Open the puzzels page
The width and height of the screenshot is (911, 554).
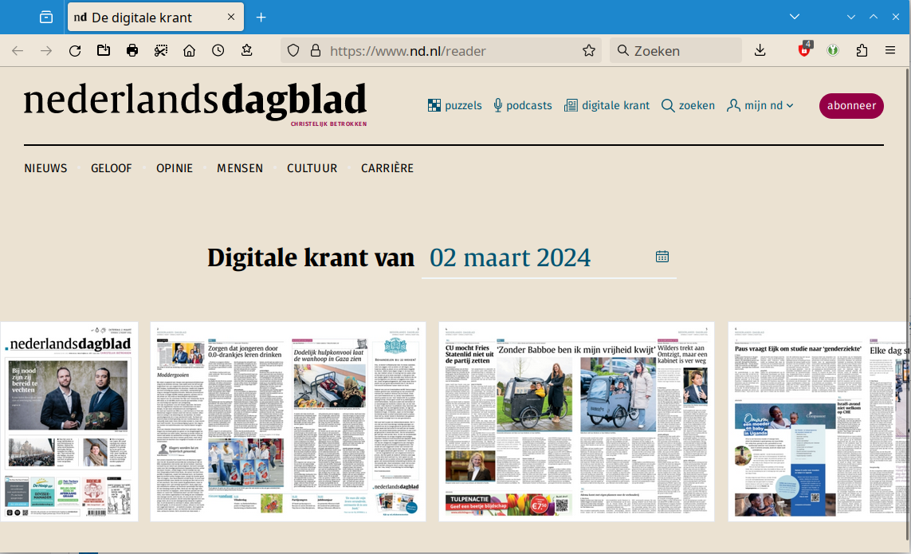click(454, 105)
